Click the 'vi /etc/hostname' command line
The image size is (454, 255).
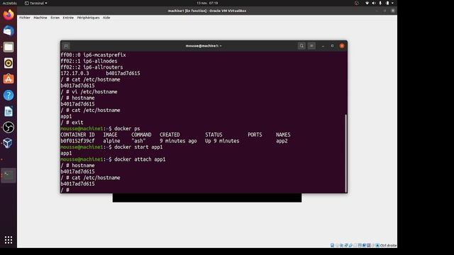coord(89,92)
